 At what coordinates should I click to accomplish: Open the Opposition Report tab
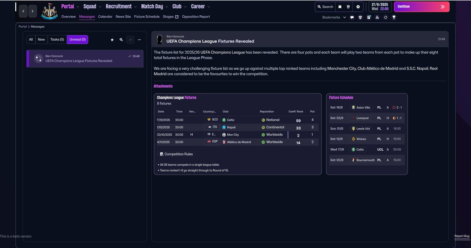[196, 17]
